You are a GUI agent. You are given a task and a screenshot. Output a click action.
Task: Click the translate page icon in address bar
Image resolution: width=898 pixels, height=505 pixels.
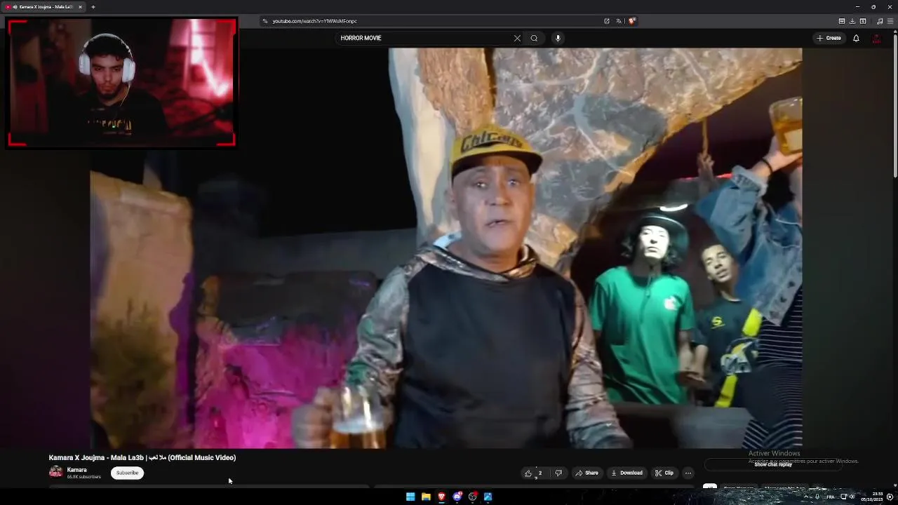619,21
